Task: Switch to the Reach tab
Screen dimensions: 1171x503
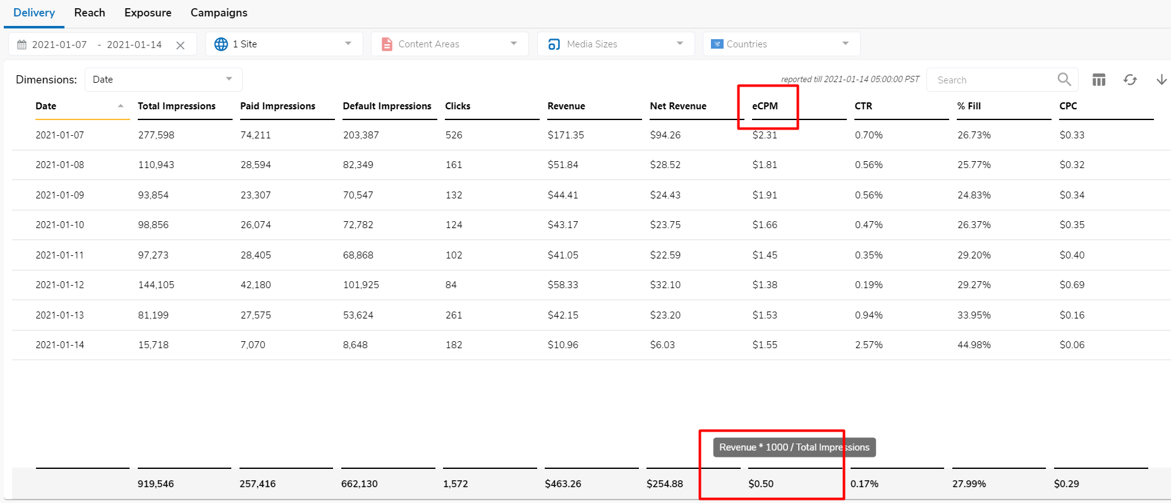Action: click(x=90, y=13)
